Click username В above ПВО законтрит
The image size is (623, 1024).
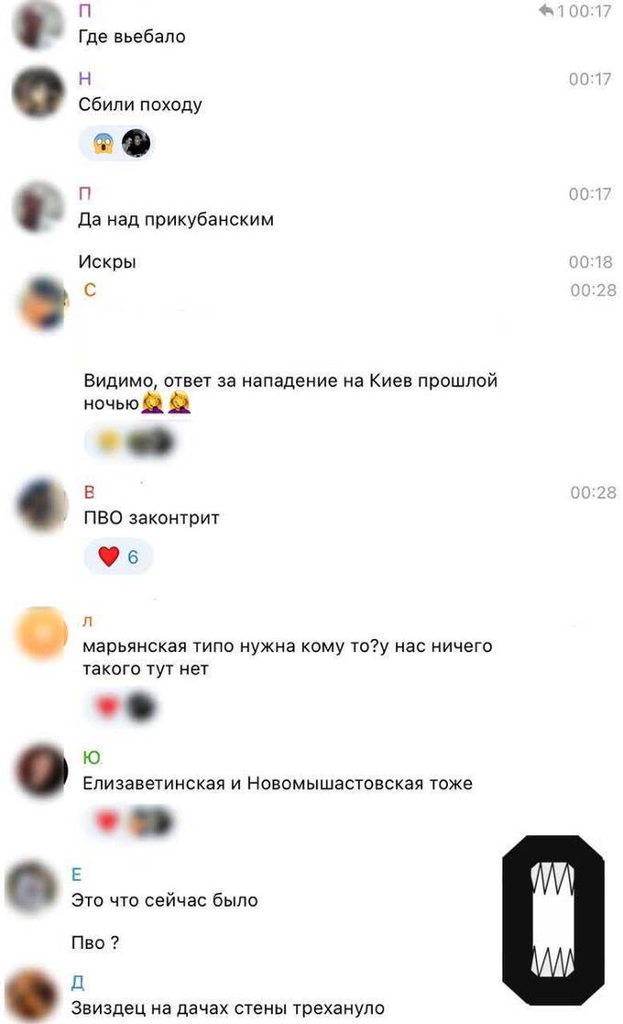(90, 491)
